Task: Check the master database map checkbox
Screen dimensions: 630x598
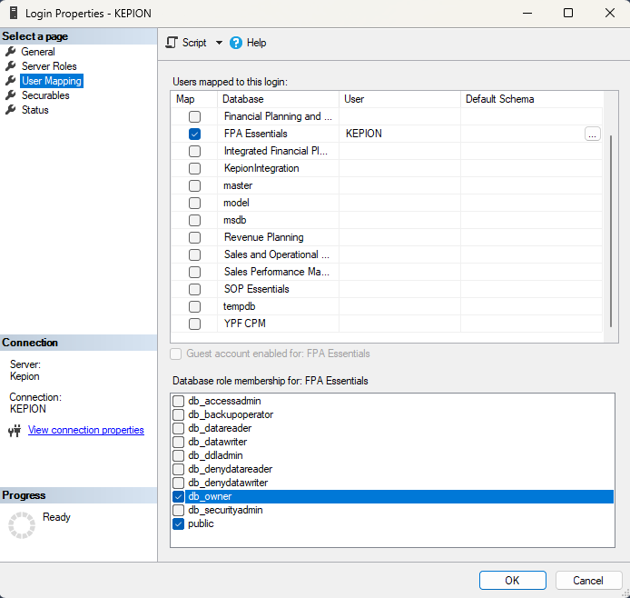Action: click(194, 185)
